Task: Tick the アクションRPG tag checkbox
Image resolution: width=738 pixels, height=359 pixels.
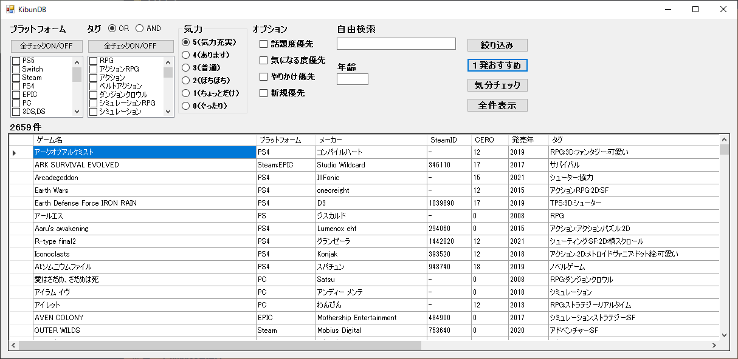Action: (x=94, y=69)
